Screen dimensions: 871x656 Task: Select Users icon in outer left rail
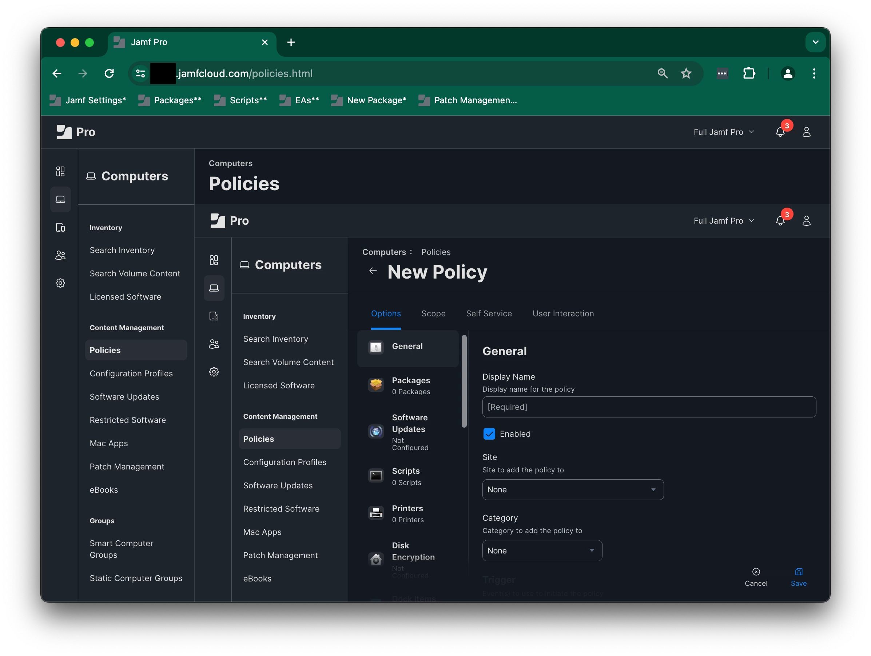pos(60,255)
